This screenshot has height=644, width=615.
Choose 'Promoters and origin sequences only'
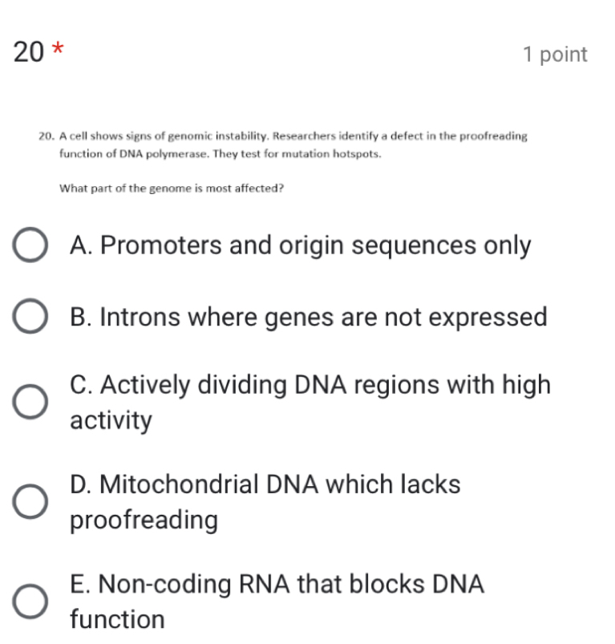[301, 245]
